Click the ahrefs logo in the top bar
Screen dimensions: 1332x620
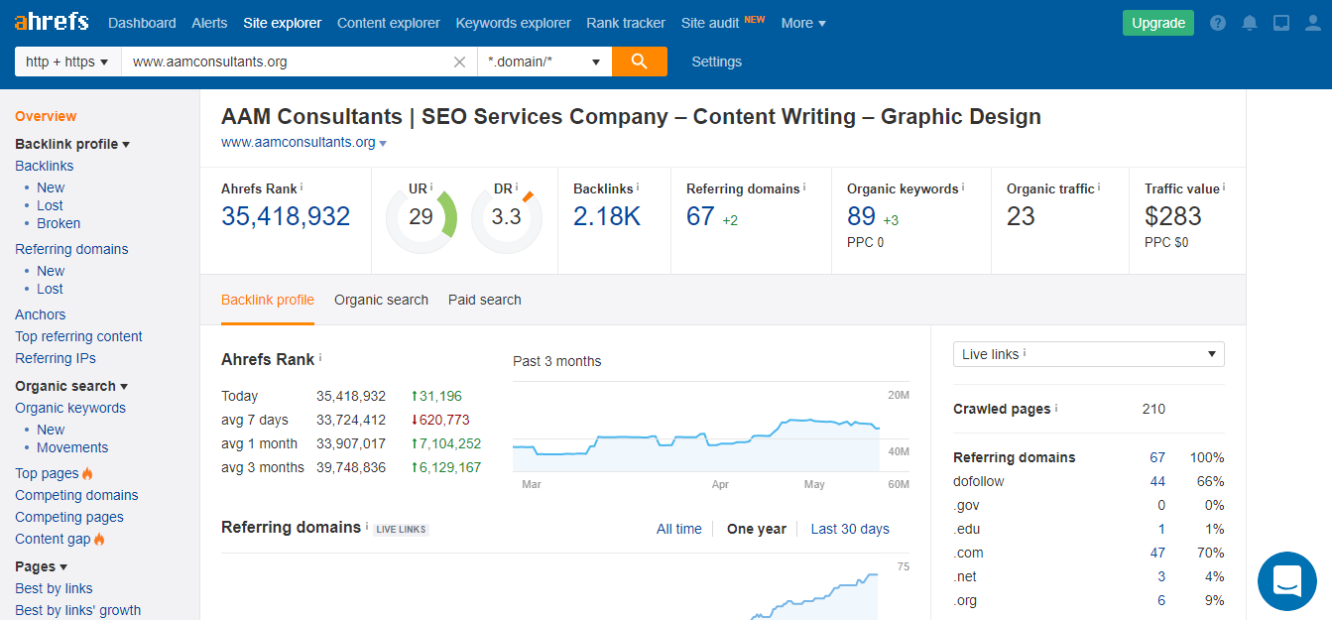[51, 21]
